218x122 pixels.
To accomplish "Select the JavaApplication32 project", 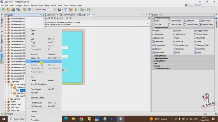I will pos(18,44).
